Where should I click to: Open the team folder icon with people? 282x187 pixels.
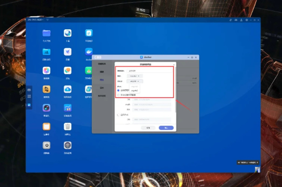47,52
